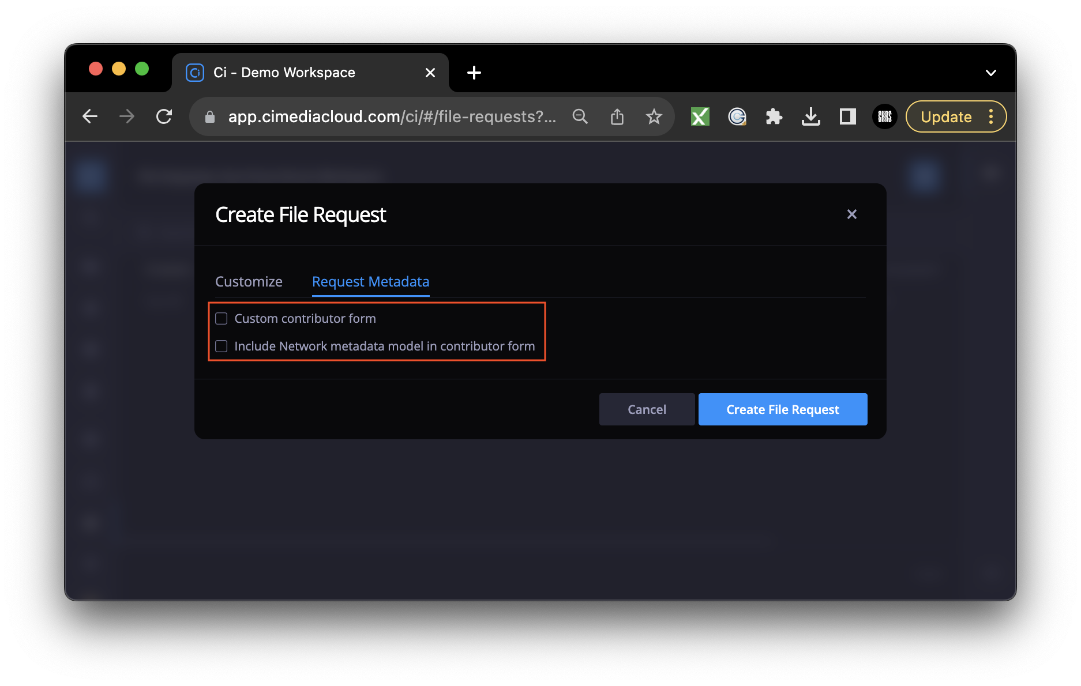Check the Custom contributor form checkbox

pos(222,318)
